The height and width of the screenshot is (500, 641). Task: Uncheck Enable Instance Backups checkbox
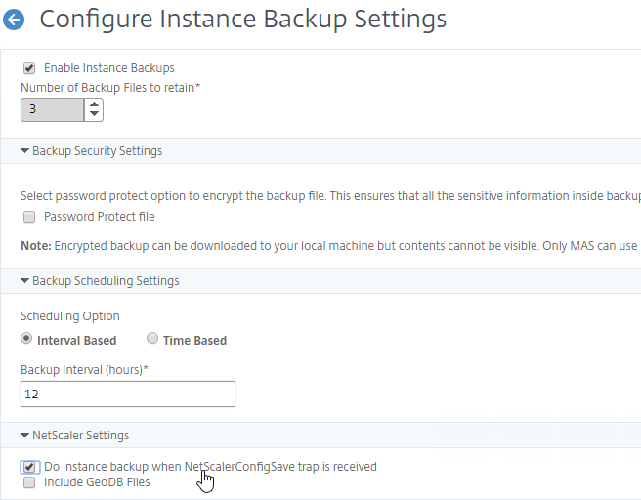tap(29, 68)
